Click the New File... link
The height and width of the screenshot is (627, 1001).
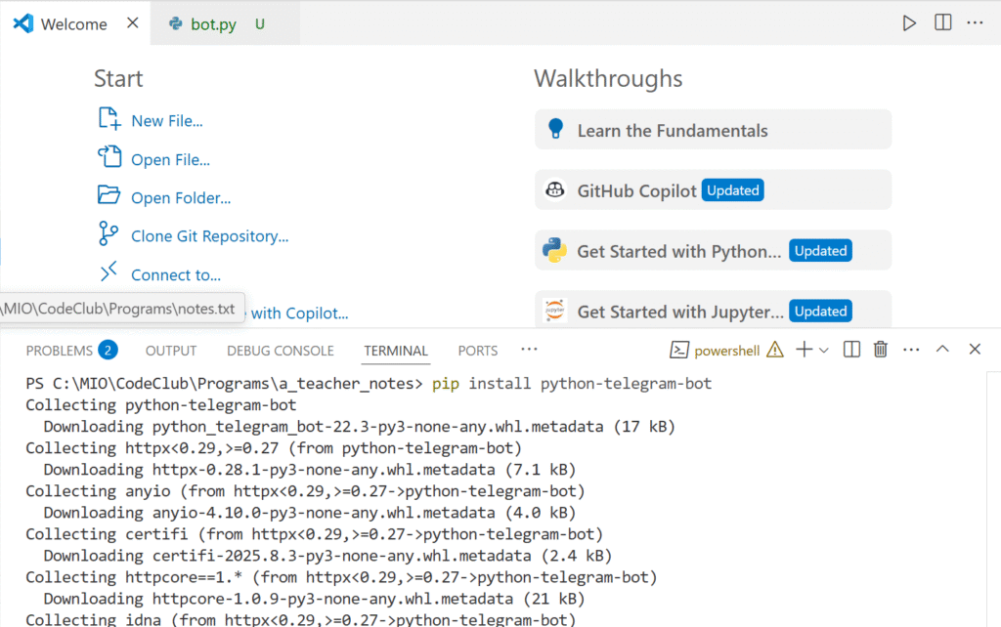click(166, 121)
